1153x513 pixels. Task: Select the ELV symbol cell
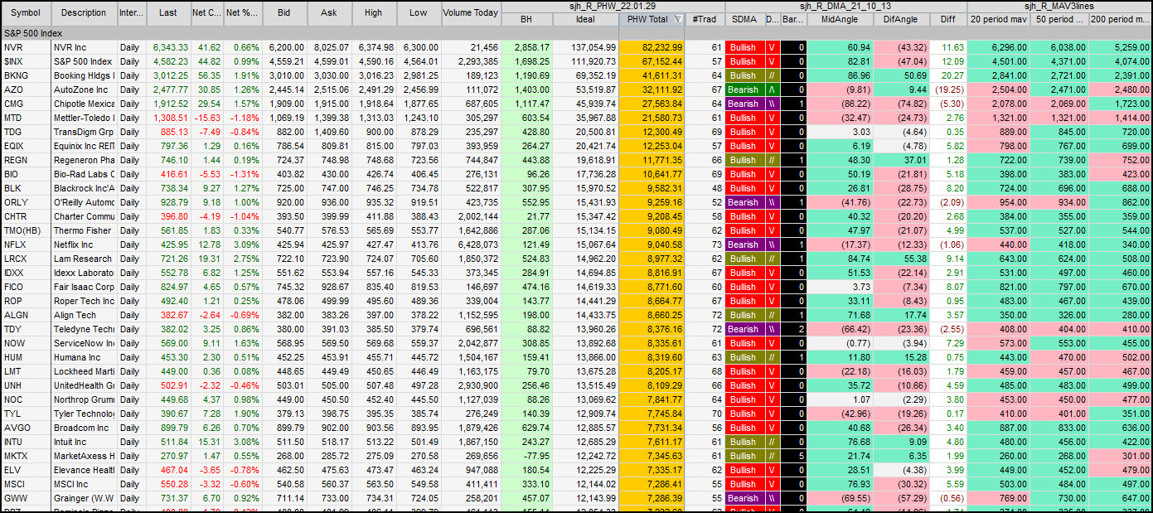[26, 470]
